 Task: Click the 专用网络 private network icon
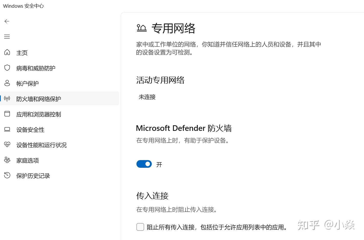[142, 27]
